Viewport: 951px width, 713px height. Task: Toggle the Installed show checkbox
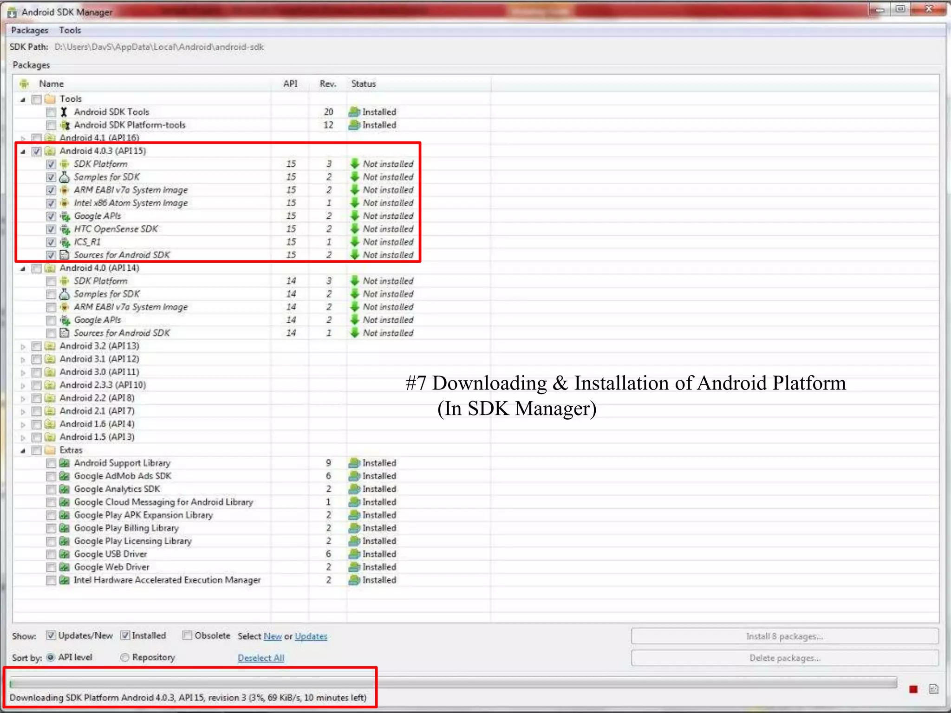coord(125,635)
